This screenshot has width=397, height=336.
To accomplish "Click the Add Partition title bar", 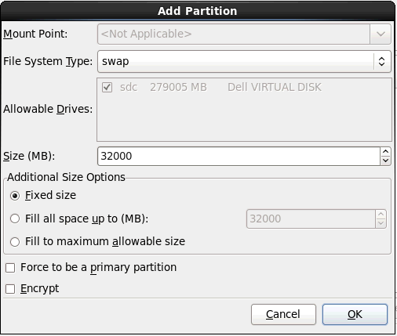I will [198, 11].
